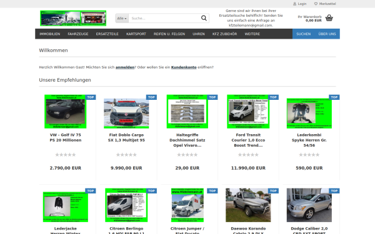Open Lederjacke Herren product thumbnail

(65, 207)
